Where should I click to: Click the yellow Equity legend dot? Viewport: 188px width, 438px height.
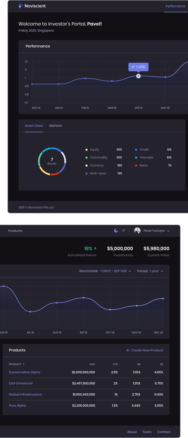coord(86,150)
